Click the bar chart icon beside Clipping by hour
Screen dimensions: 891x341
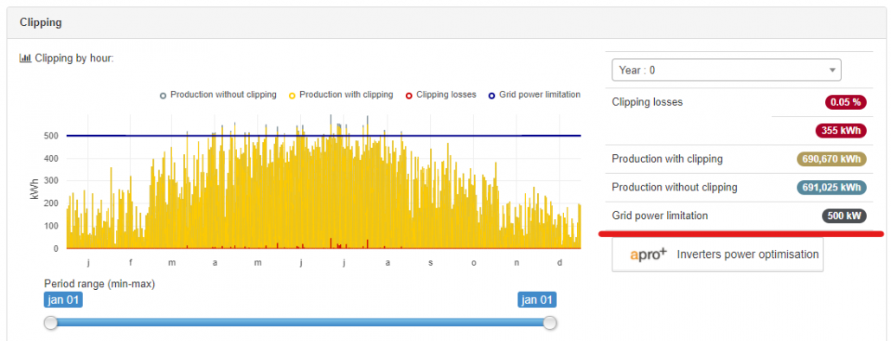[x=25, y=58]
